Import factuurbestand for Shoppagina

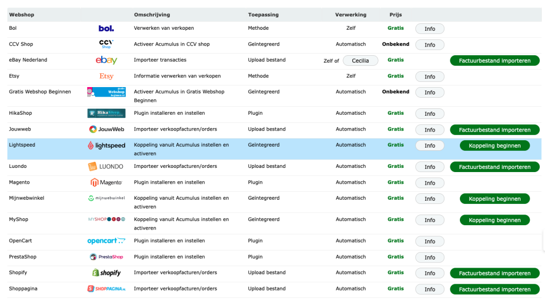[x=494, y=289]
